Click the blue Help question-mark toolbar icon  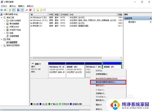pyautogui.click(x=18, y=10)
